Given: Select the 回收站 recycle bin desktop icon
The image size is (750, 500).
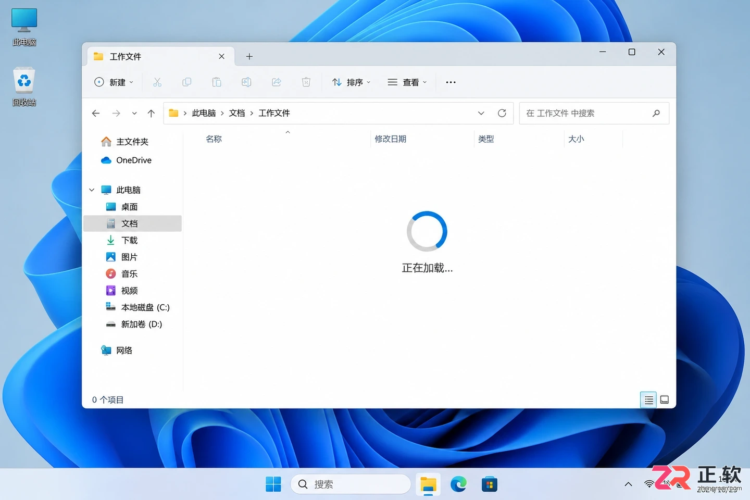Looking at the screenshot, I should [x=24, y=86].
